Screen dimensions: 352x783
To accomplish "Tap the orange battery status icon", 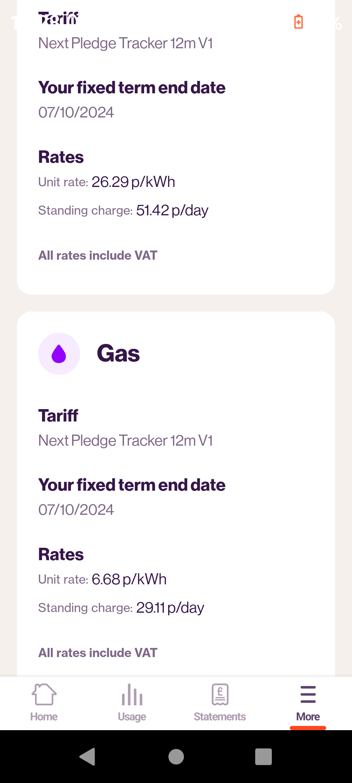I will click(298, 22).
